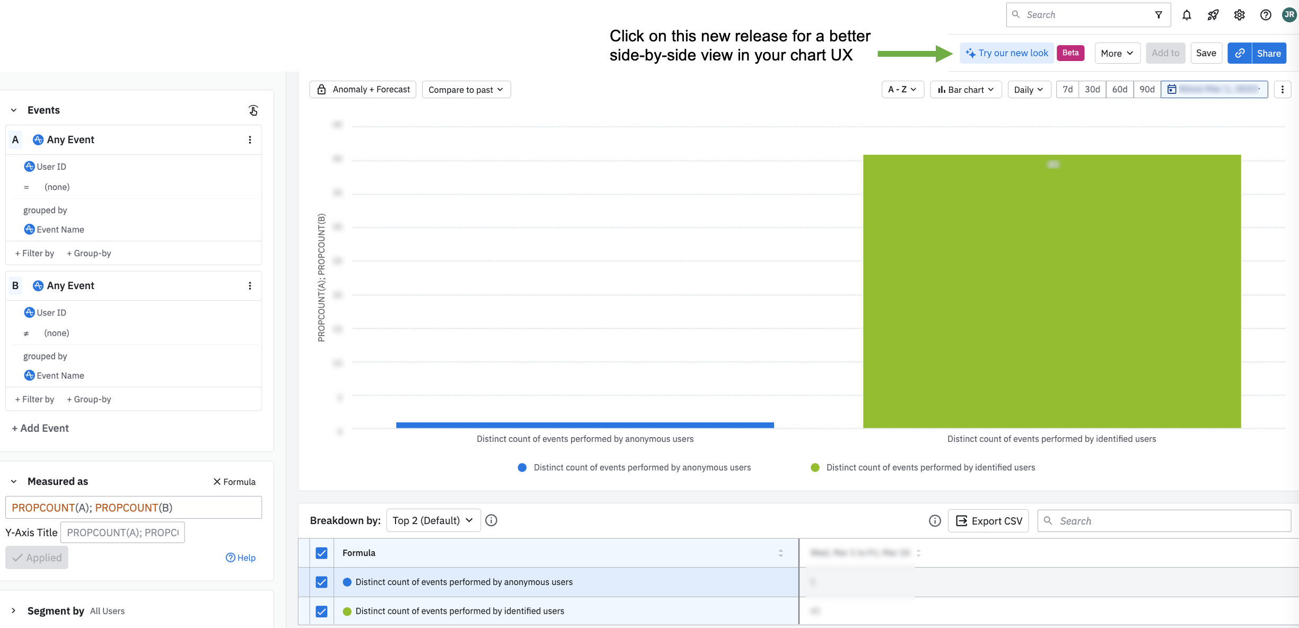Open the Compare to past dropdown
Image resolution: width=1299 pixels, height=628 pixels.
pyautogui.click(x=466, y=90)
